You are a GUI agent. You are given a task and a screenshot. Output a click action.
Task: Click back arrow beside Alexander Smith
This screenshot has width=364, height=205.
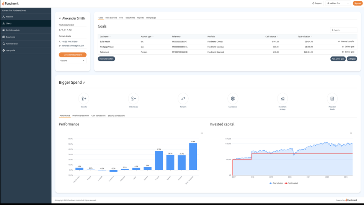60,18
